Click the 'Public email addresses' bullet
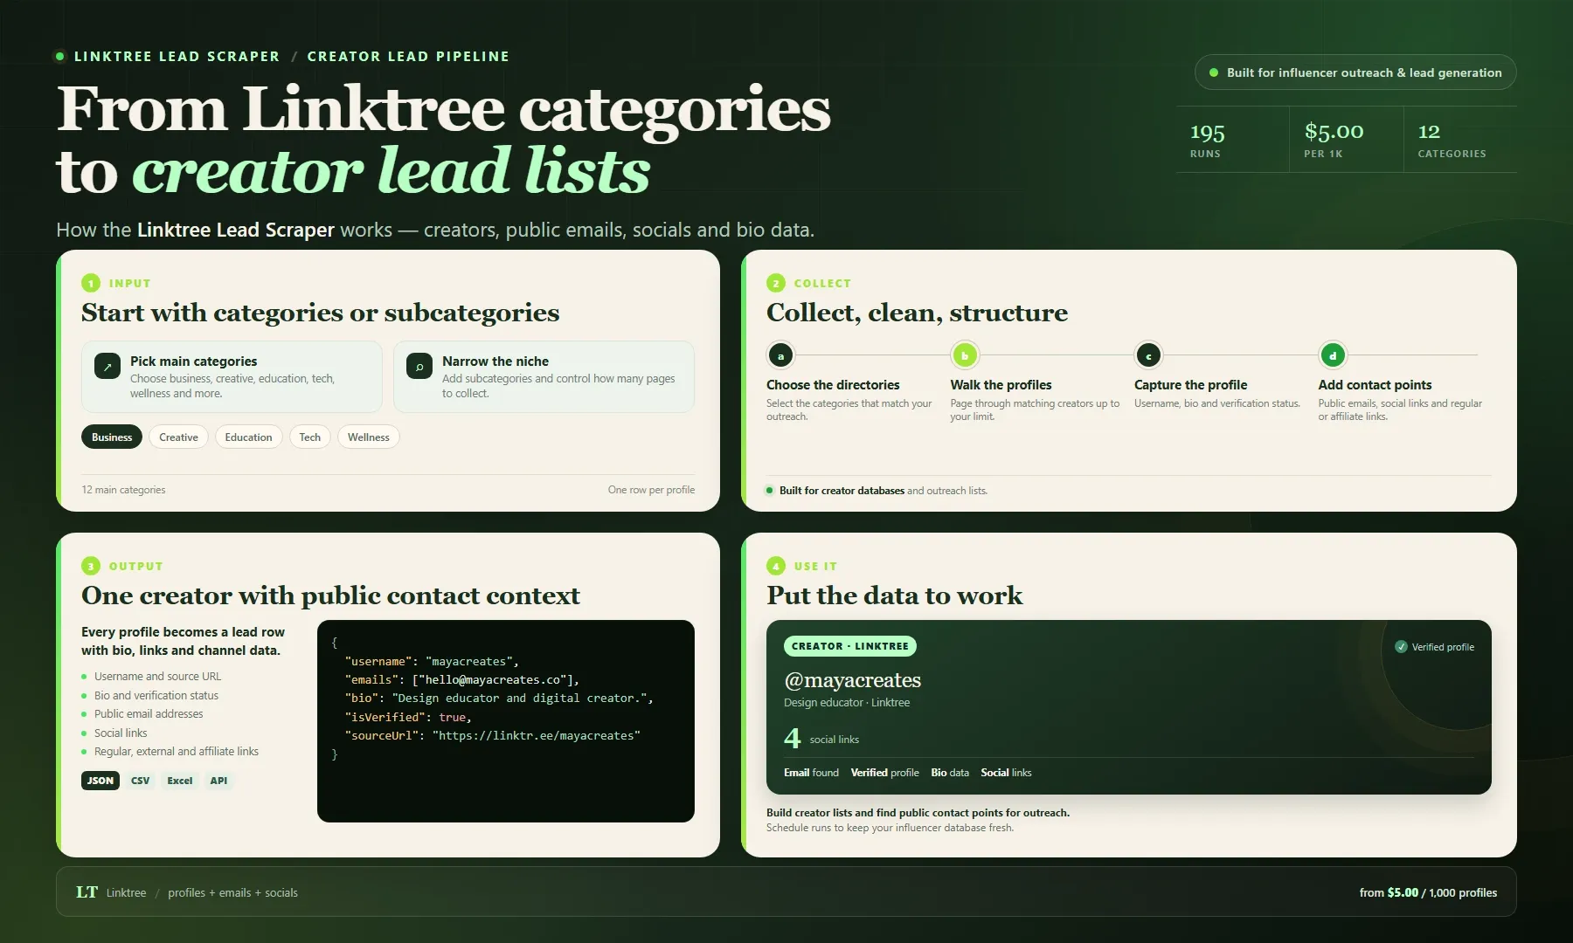Screen dimensions: 1573x943 click(149, 714)
